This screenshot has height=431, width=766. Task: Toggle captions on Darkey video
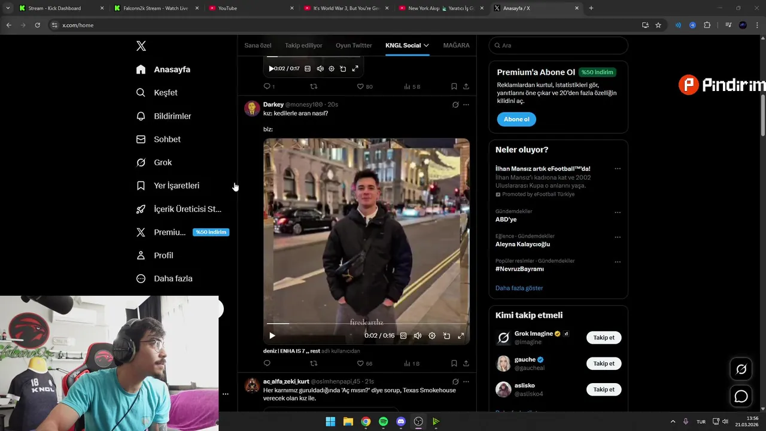pyautogui.click(x=403, y=336)
